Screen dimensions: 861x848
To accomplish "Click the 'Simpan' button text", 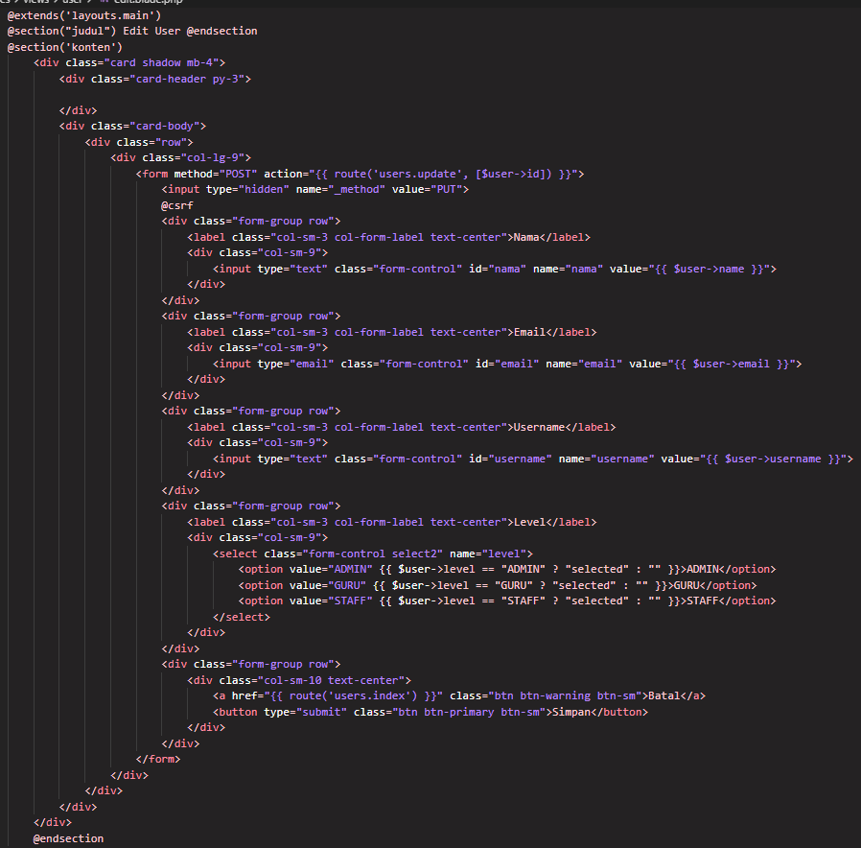I will 571,713.
